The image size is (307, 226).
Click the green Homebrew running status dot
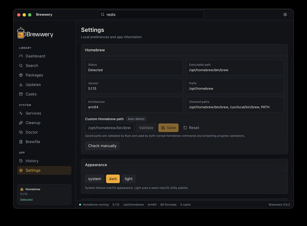80,205
